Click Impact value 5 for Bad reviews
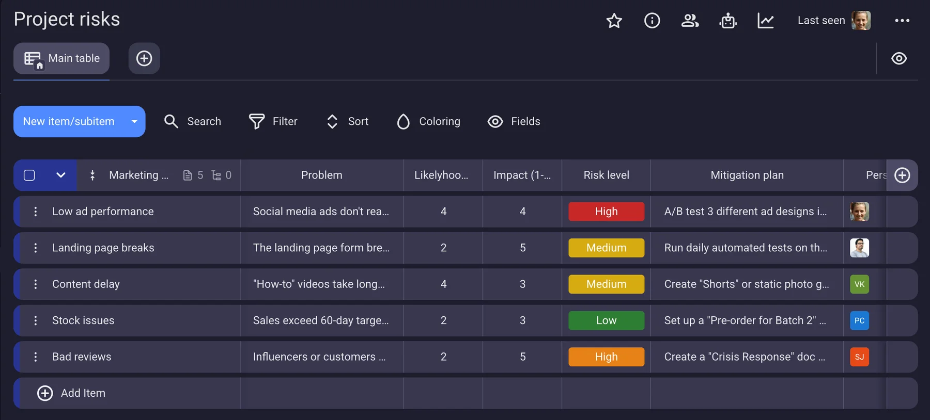930x420 pixels. (522, 357)
